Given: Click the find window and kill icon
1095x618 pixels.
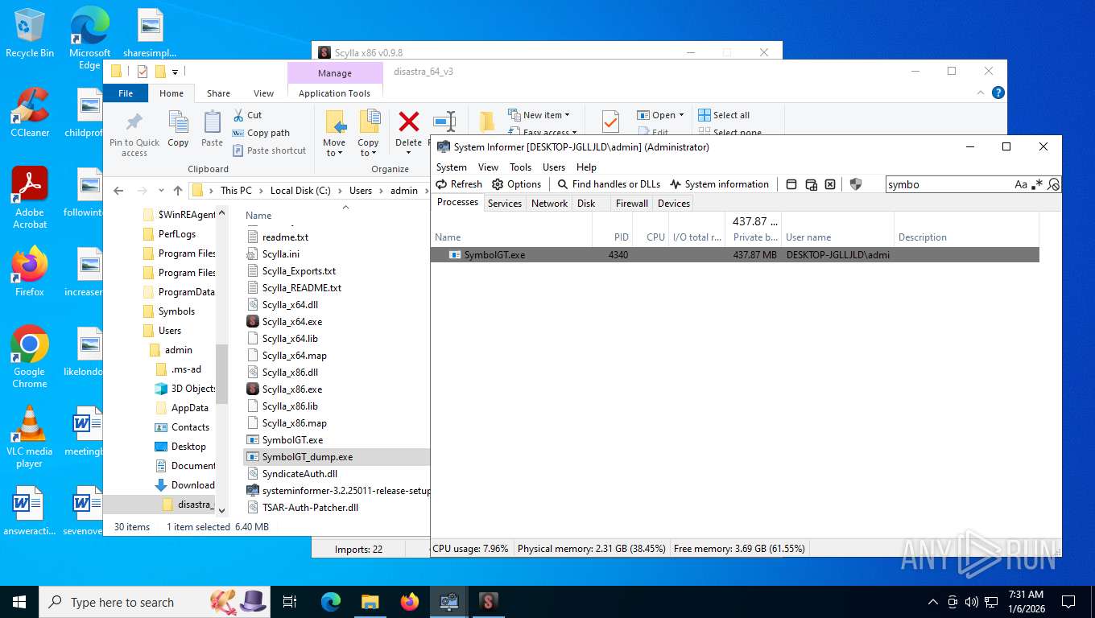Looking at the screenshot, I should [831, 184].
